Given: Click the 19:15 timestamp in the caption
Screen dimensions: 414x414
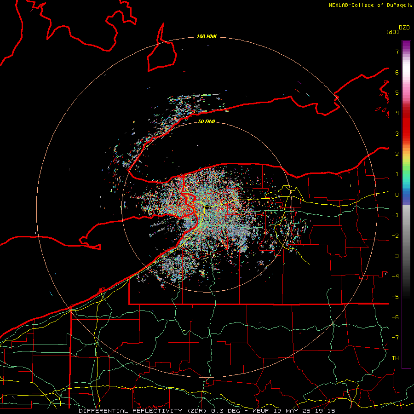Looking at the screenshot, I should 325,411.
